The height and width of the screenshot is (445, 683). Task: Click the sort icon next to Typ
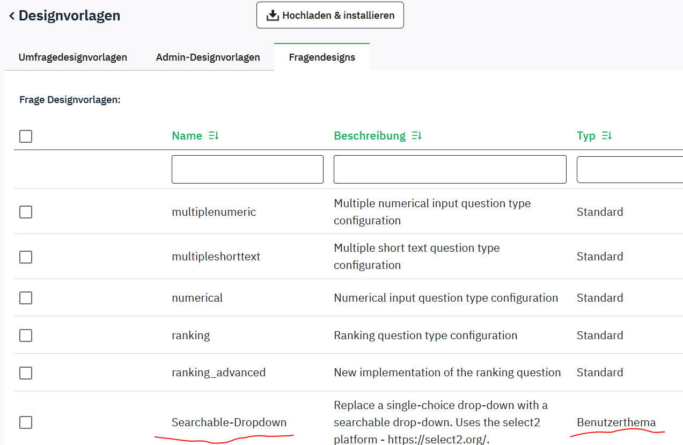(606, 136)
